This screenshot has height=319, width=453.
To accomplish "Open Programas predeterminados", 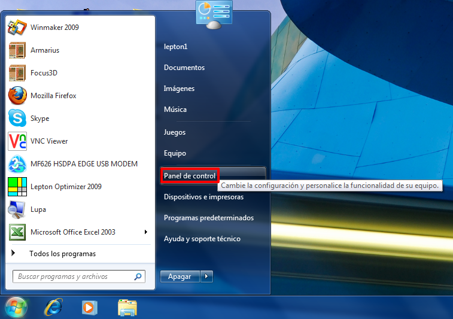I will pos(209,218).
